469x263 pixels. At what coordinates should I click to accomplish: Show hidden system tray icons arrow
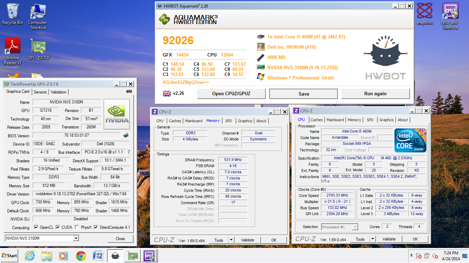411,255
